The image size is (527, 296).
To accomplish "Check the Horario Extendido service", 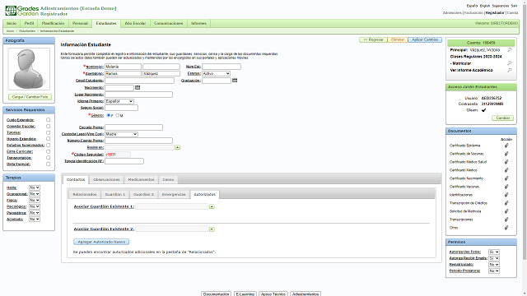I will [x=48, y=139].
